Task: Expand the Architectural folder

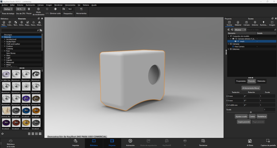Action: [5, 40]
